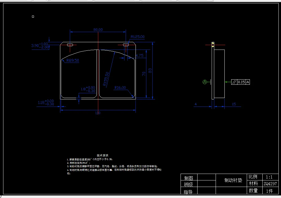The width and height of the screenshot is (281, 198).
Task: Select the 1:1 scale value
Action: pos(269,177)
